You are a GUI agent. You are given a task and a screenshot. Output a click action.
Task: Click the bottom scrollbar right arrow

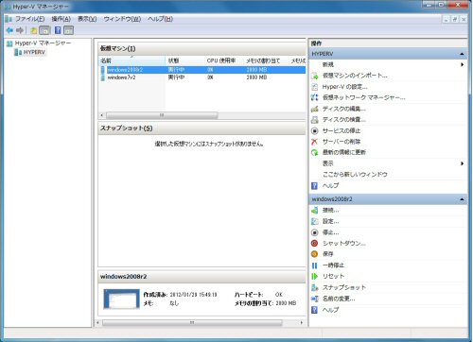(302, 323)
